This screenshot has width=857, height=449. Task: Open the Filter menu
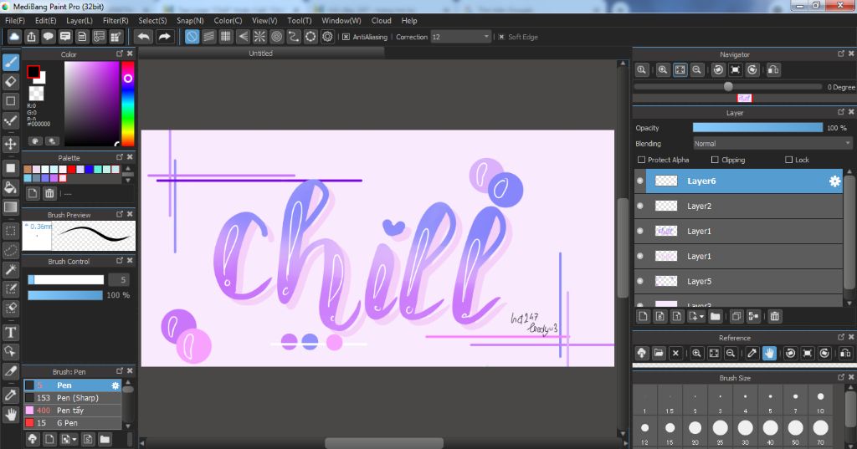click(115, 20)
